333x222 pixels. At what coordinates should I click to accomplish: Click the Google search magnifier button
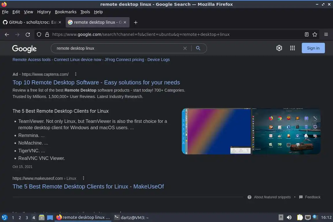198,48
